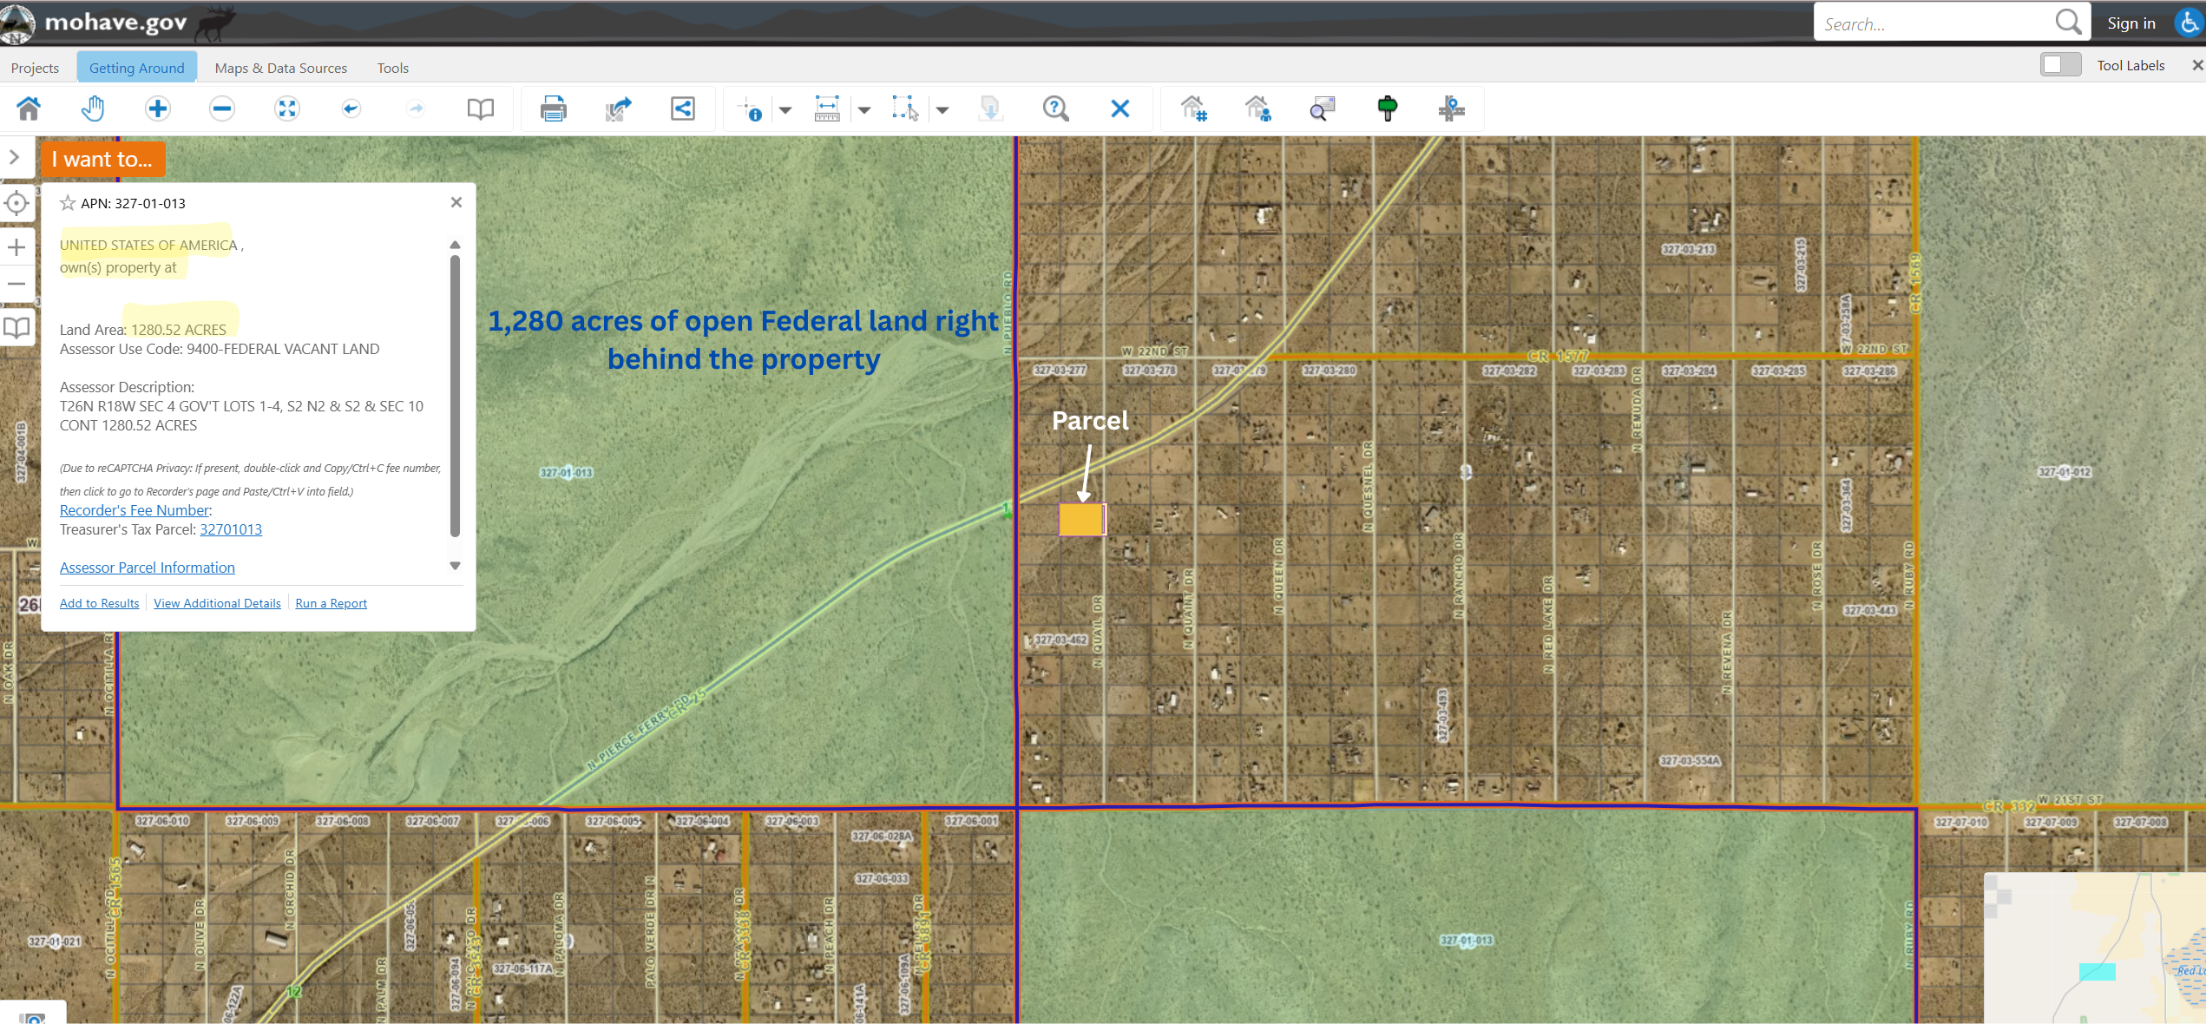Open the Identify tool dropdown arrow

tap(785, 110)
